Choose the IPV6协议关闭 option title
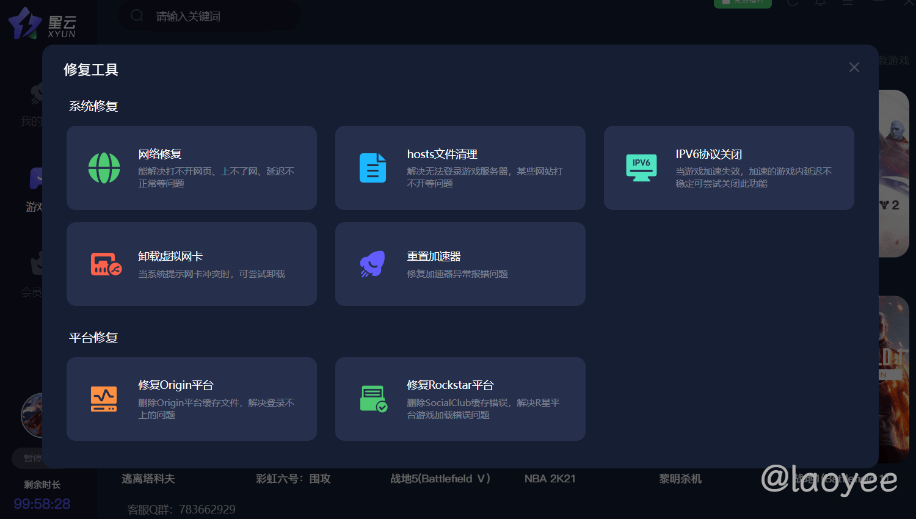Viewport: 916px width, 519px height. click(x=708, y=154)
